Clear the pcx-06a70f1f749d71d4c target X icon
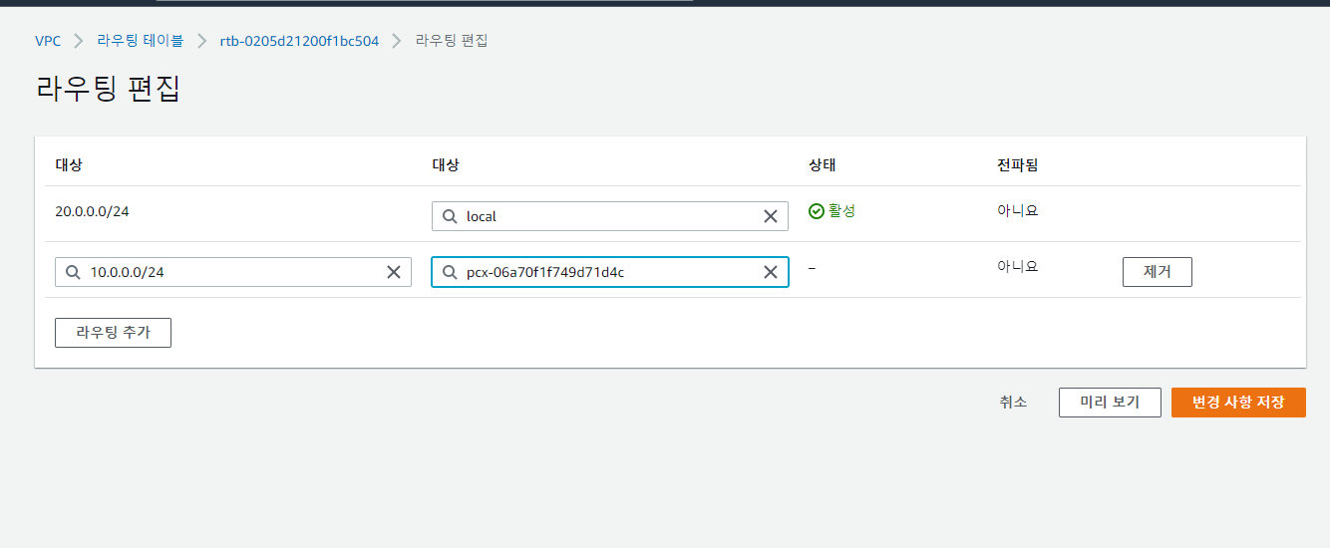Image resolution: width=1330 pixels, height=548 pixels. (770, 272)
